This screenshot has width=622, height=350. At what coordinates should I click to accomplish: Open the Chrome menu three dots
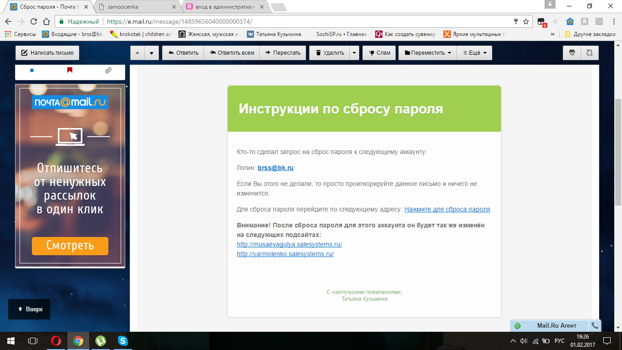[x=613, y=21]
